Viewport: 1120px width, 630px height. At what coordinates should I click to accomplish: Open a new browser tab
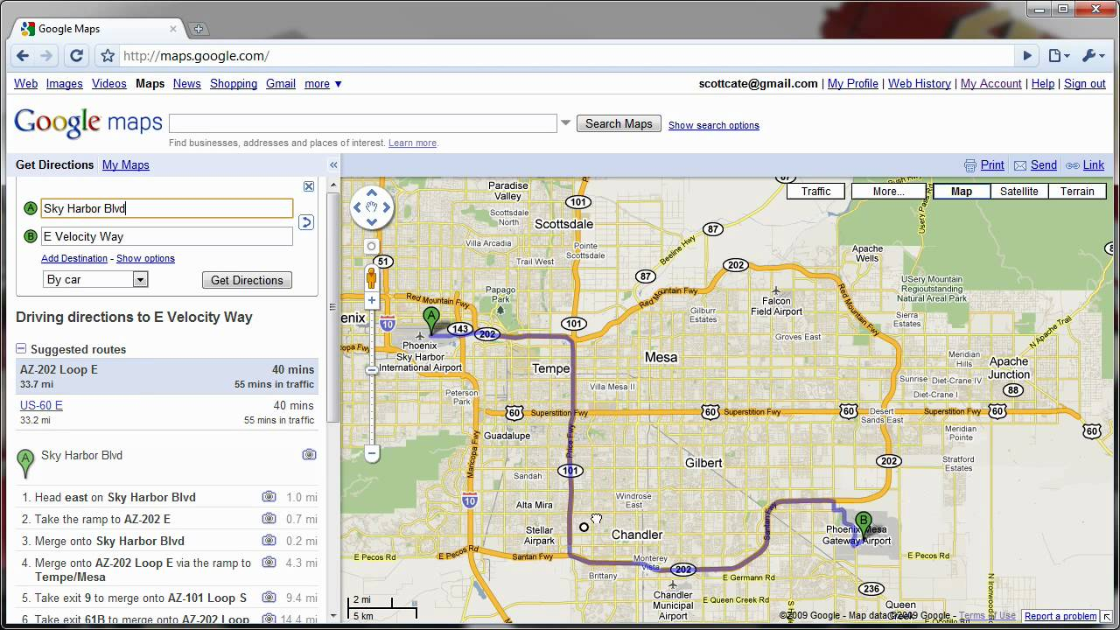click(198, 29)
